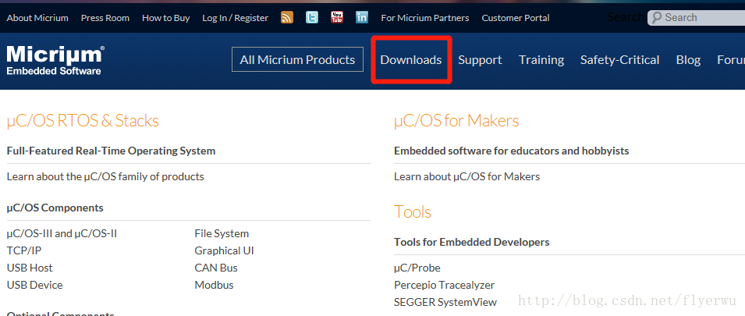Open the µC/Probe tool link
Viewport: 745px width, 316px height.
(x=417, y=268)
